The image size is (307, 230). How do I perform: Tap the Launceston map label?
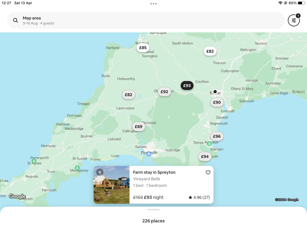[125, 108]
